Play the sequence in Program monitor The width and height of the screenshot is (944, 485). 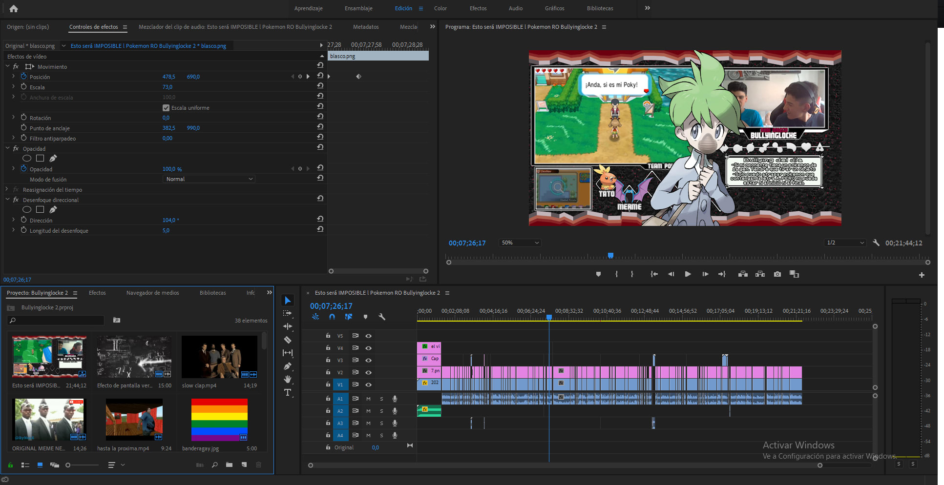click(x=688, y=274)
